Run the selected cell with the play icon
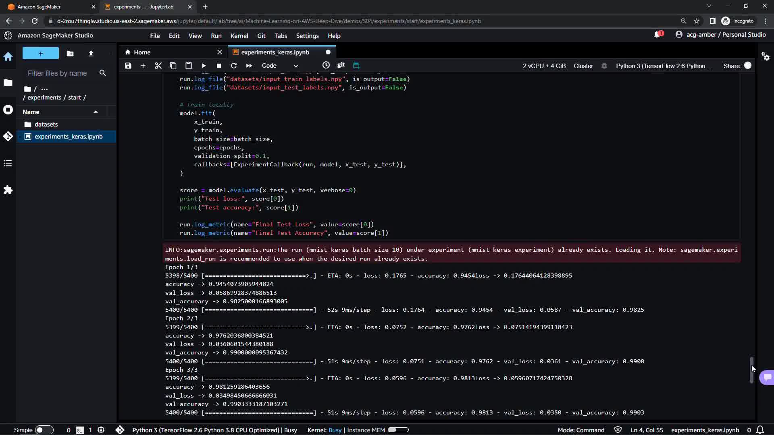 (204, 66)
